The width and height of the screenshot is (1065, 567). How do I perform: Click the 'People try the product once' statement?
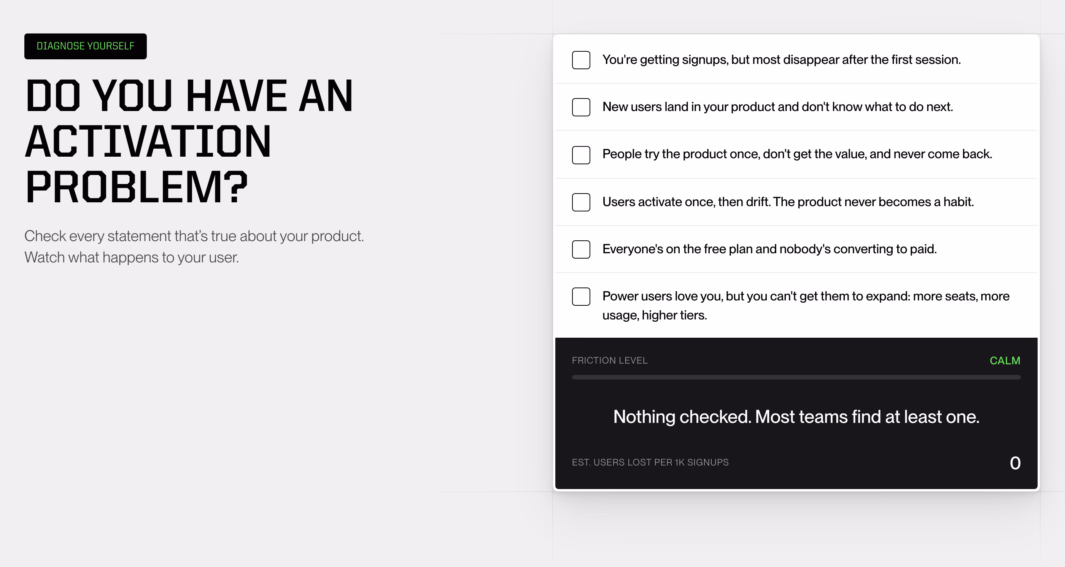point(797,154)
